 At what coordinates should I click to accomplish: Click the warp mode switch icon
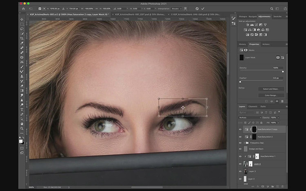[185, 8]
